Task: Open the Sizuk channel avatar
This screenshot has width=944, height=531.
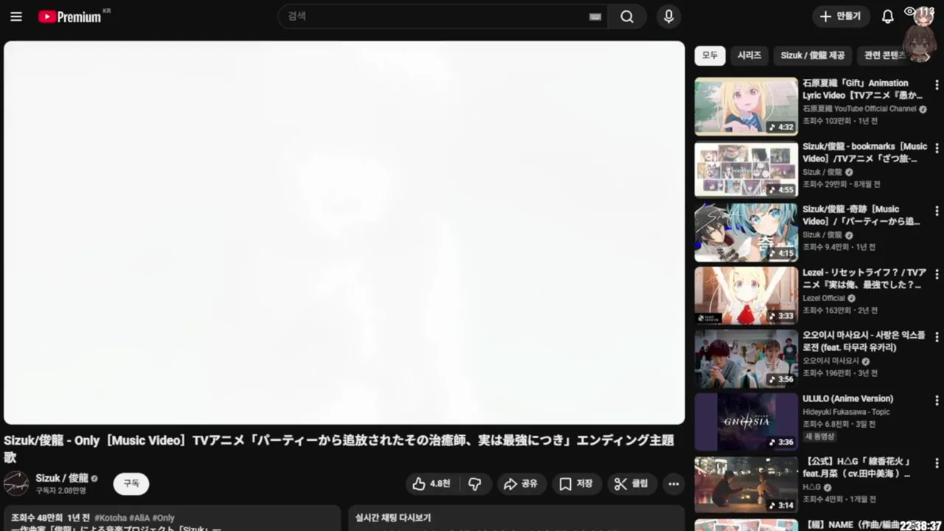Action: (16, 484)
